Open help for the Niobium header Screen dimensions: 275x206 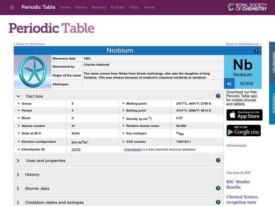coord(255,51)
